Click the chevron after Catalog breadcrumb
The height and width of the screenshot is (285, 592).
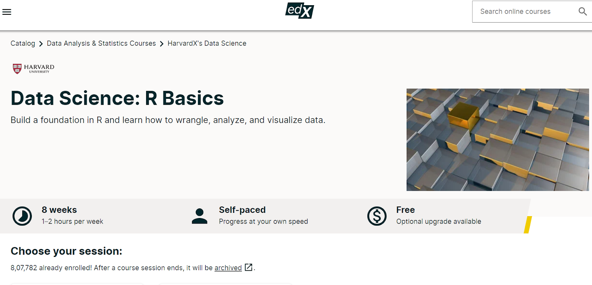[41, 44]
